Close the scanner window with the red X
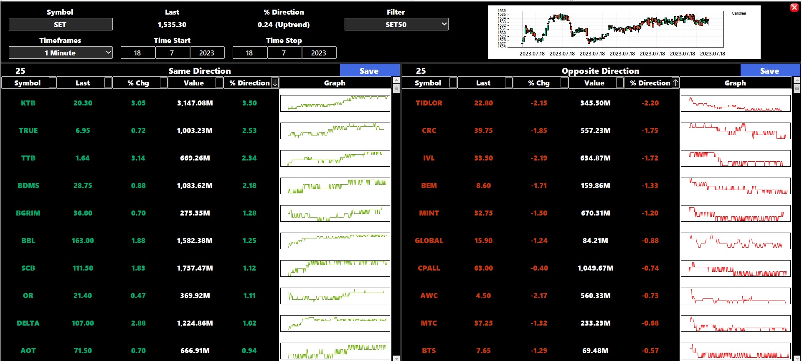 point(794,8)
